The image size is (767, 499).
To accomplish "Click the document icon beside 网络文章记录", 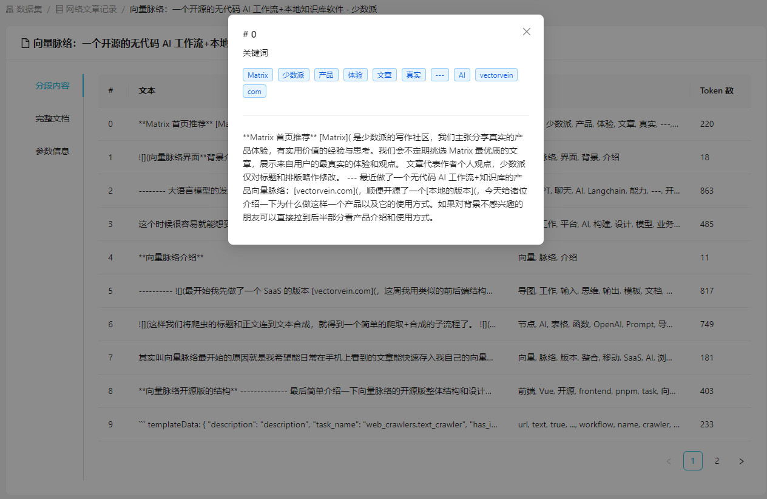I will (x=59, y=10).
